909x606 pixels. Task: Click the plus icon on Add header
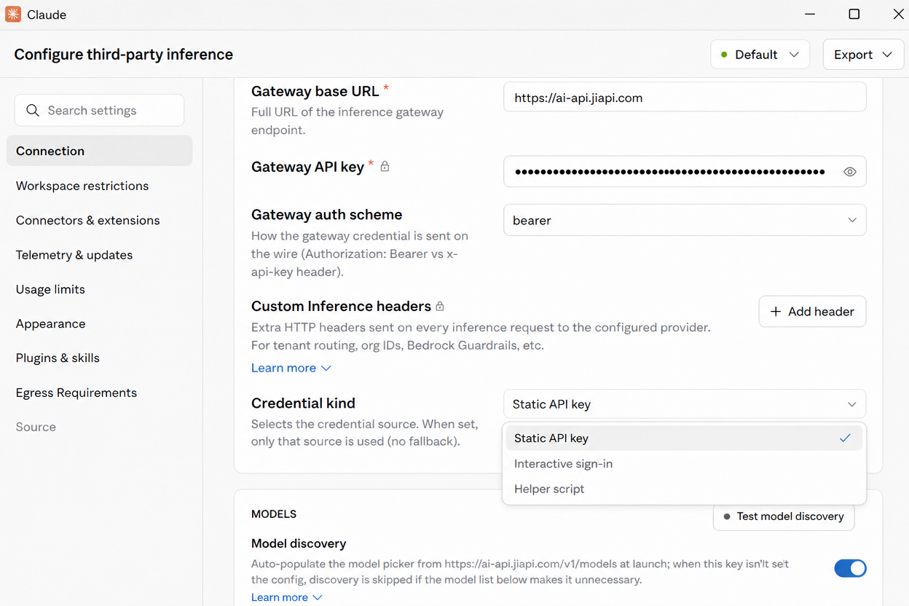click(x=776, y=312)
